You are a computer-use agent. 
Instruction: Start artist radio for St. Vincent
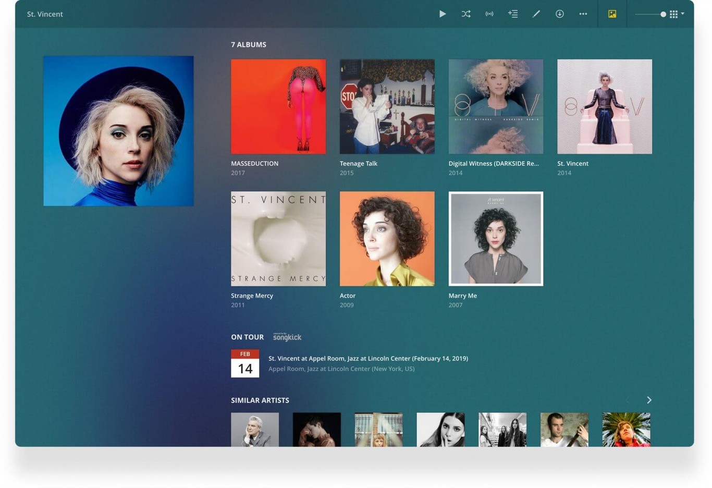point(489,14)
